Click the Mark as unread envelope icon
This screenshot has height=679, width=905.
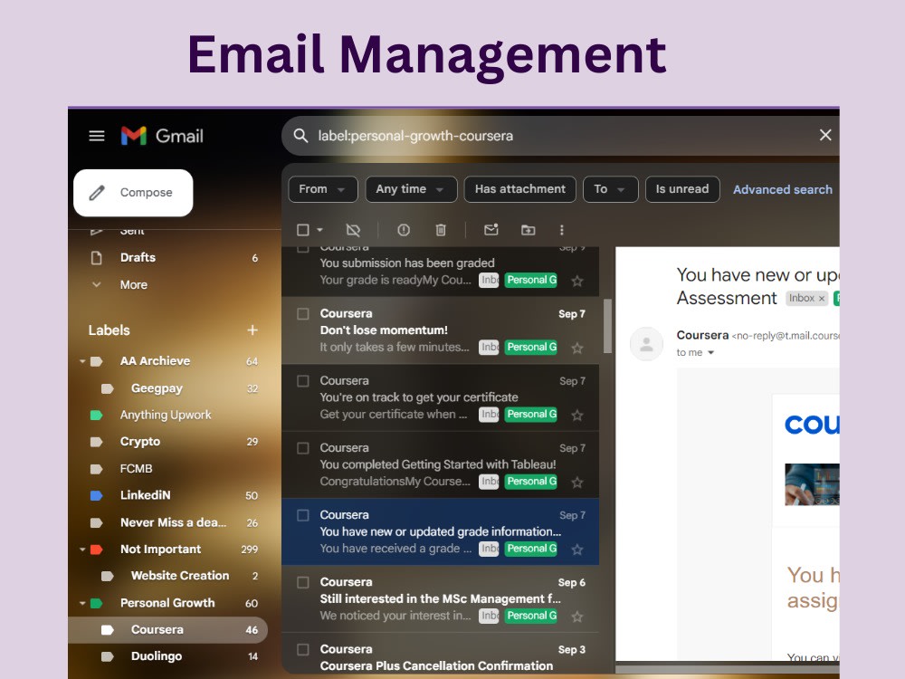[x=491, y=230]
